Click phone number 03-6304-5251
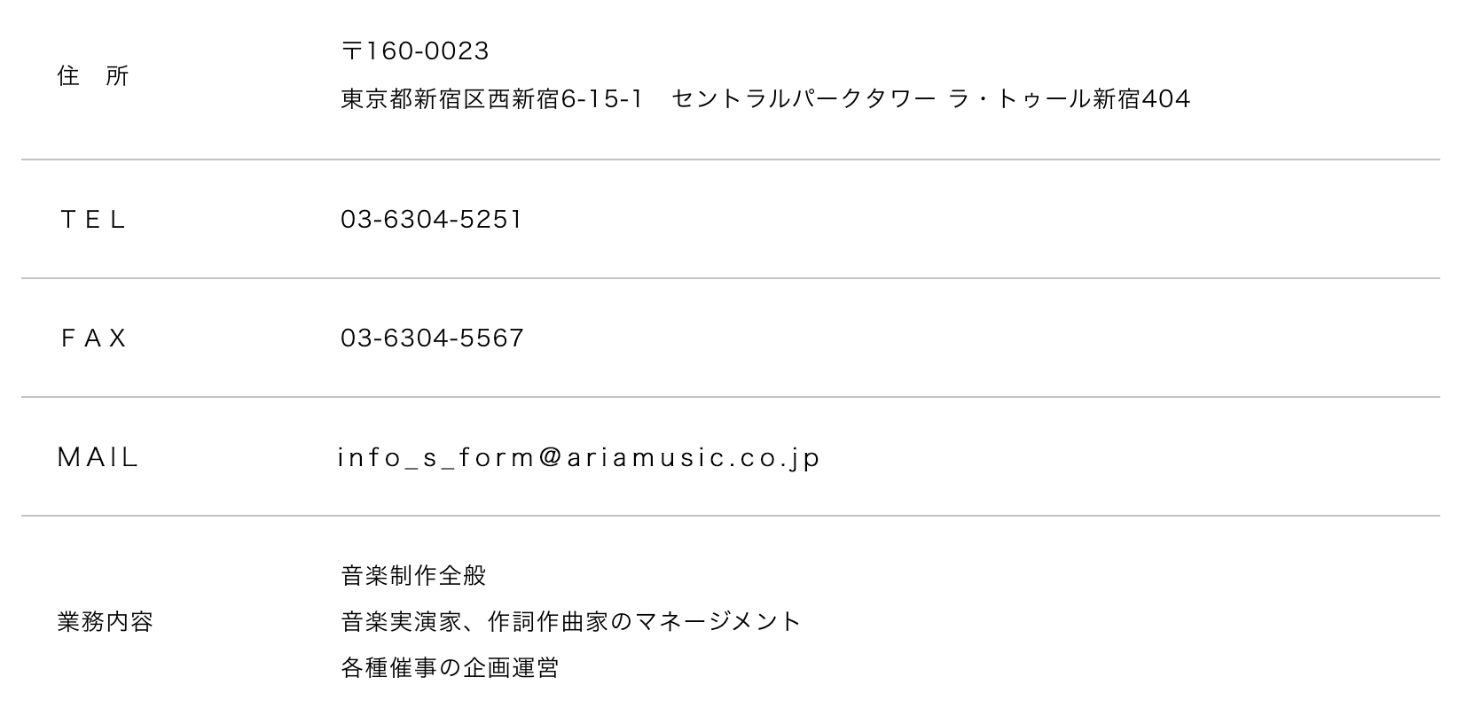This screenshot has width=1458, height=708. (432, 219)
